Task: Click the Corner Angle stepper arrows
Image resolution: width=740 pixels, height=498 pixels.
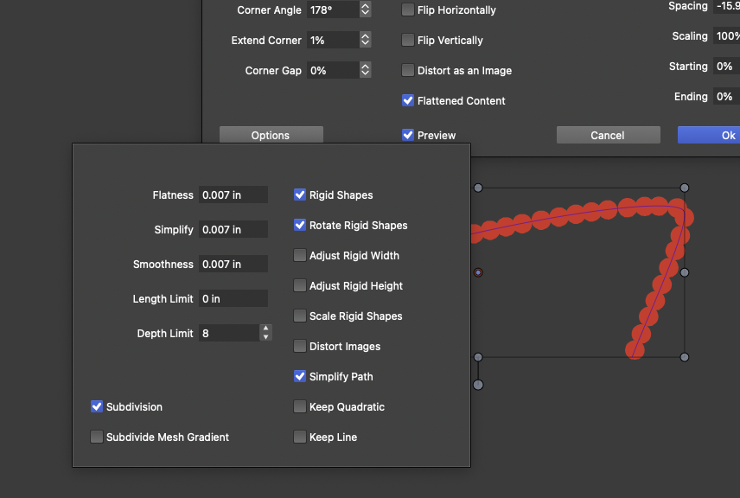Action: point(366,10)
